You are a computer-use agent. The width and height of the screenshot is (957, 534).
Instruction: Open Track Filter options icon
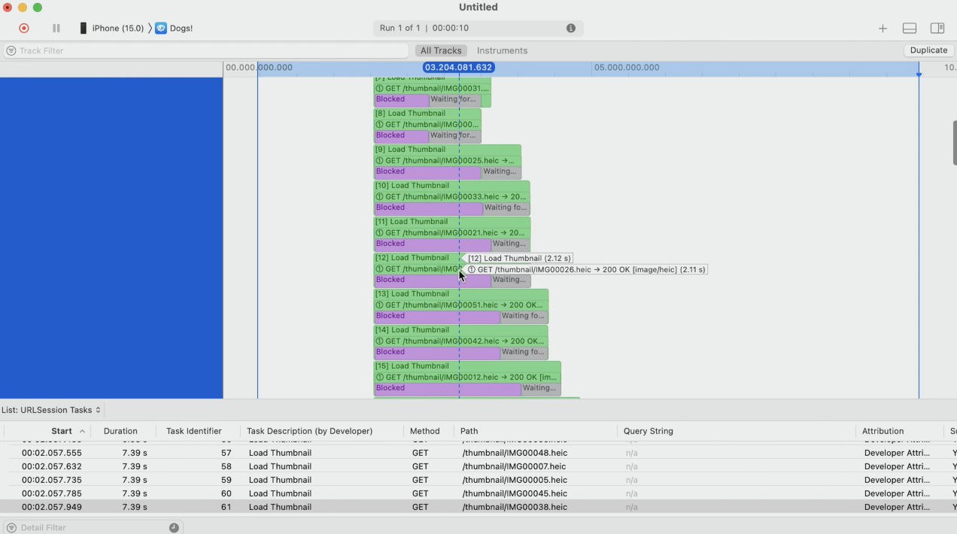tap(11, 50)
